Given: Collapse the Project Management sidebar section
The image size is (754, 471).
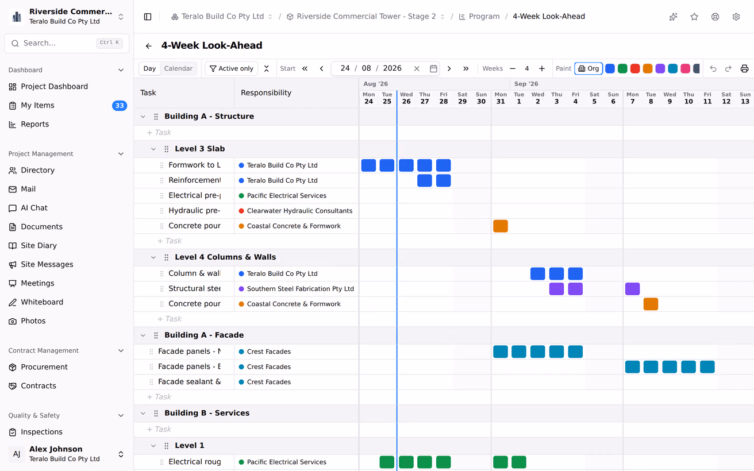Looking at the screenshot, I should coord(121,154).
